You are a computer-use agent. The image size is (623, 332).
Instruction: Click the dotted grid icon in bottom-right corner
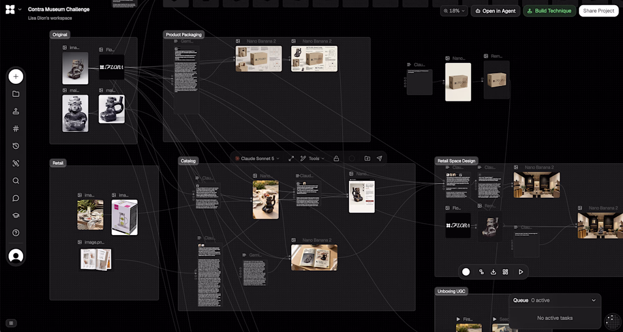pos(612,322)
